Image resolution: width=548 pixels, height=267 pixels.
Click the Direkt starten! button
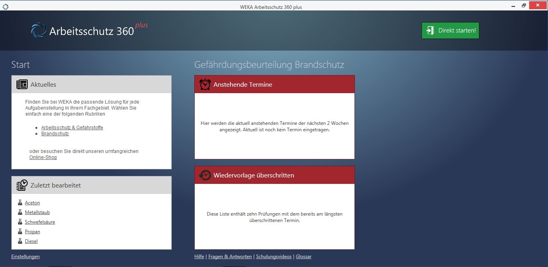click(x=450, y=31)
